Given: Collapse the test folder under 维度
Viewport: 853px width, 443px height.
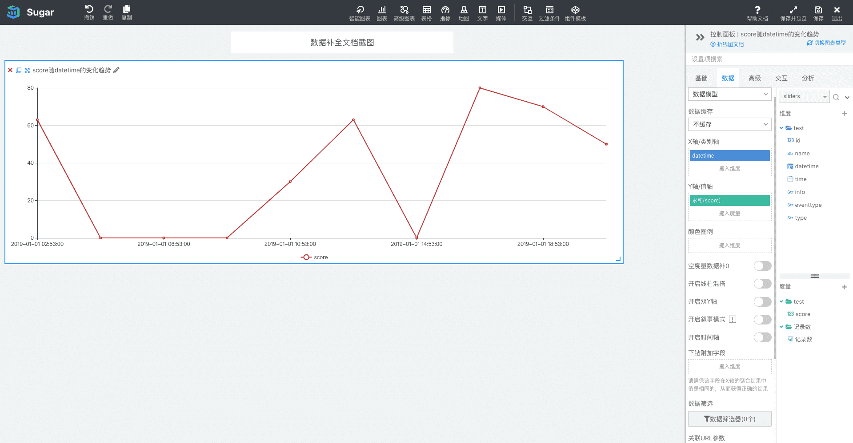Looking at the screenshot, I should pos(781,128).
